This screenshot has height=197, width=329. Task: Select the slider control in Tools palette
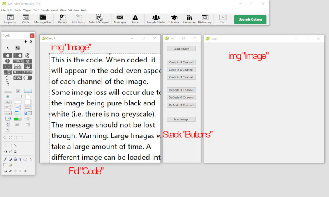click(x=28, y=119)
